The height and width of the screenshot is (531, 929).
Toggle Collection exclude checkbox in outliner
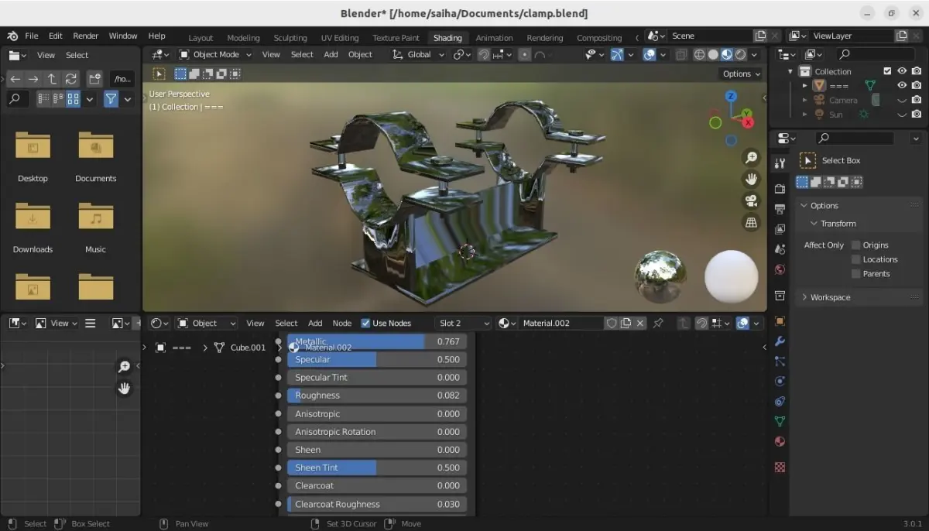(887, 71)
